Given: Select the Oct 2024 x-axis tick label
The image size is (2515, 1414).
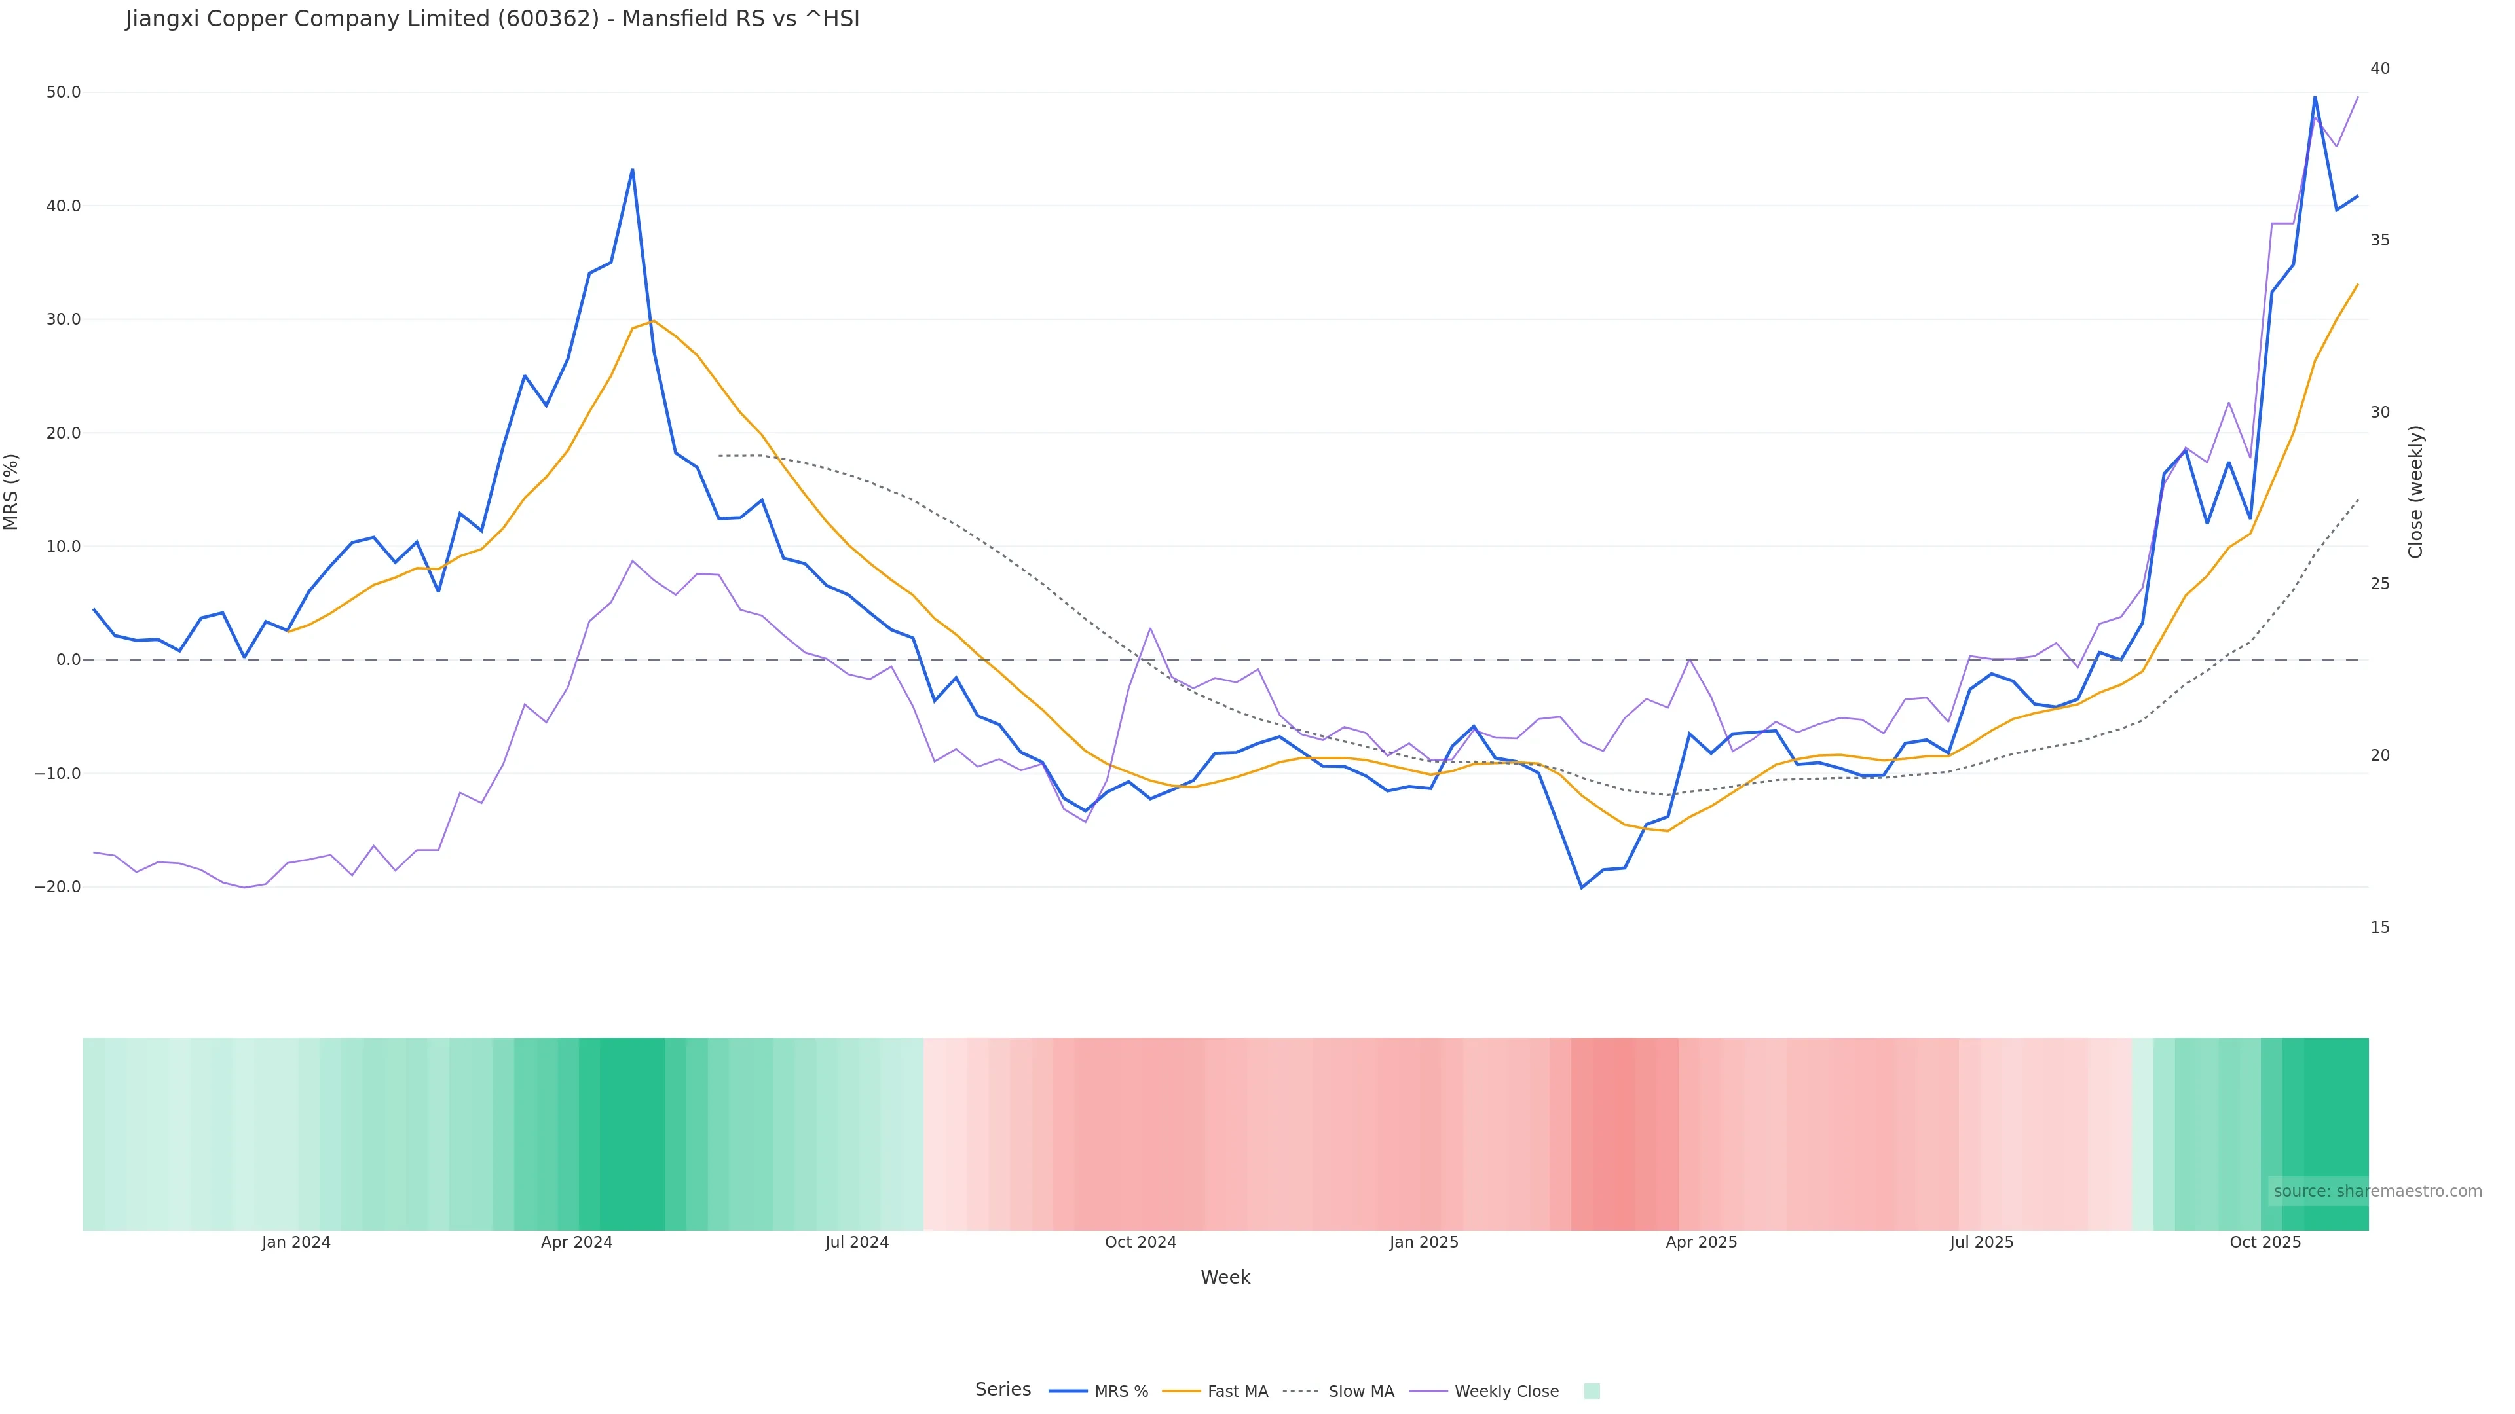Looking at the screenshot, I should tap(1140, 1242).
